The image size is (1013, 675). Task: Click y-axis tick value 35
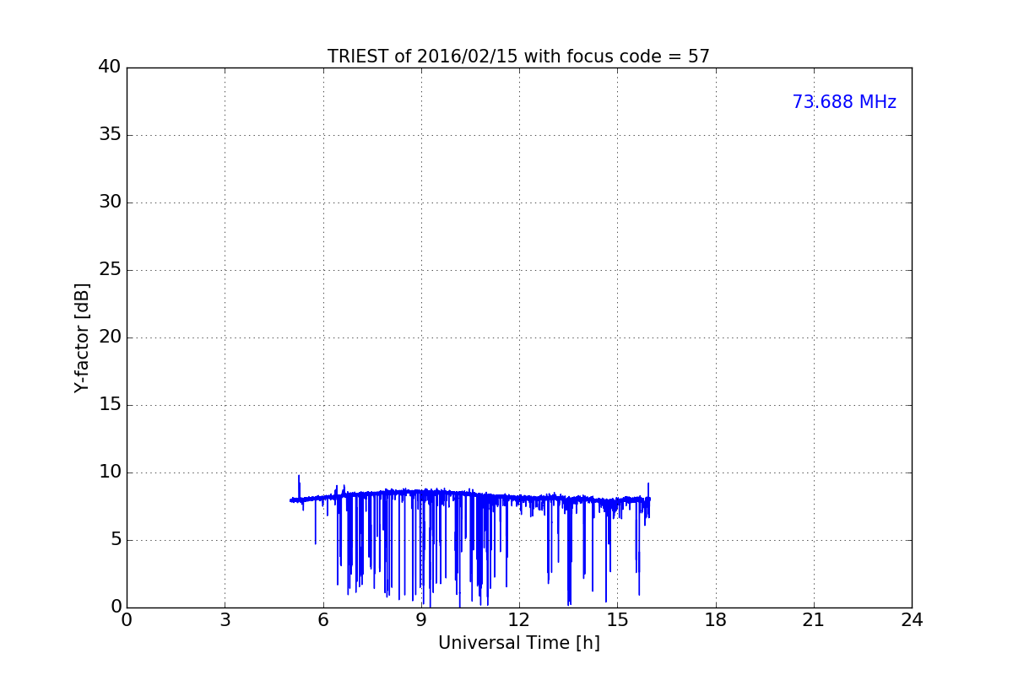pos(110,135)
